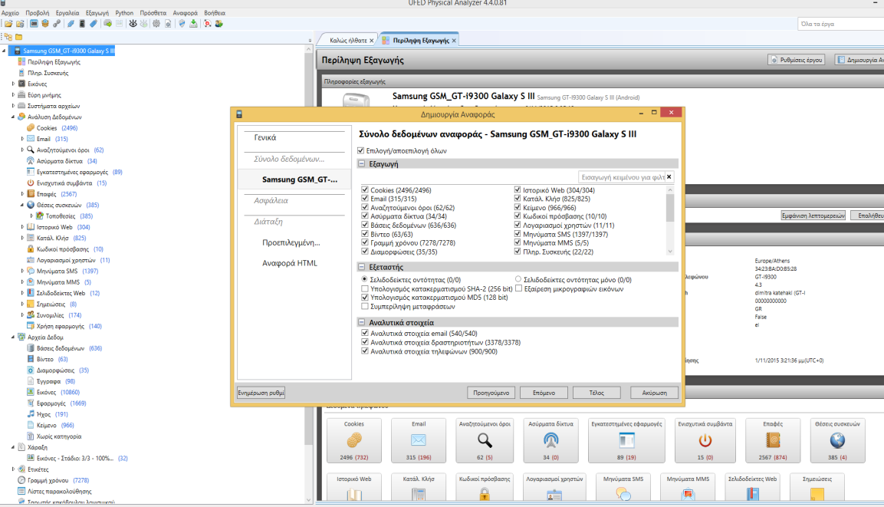Viewport: 884px width, 507px height.
Task: Click the Τέλος button
Action: (596, 393)
